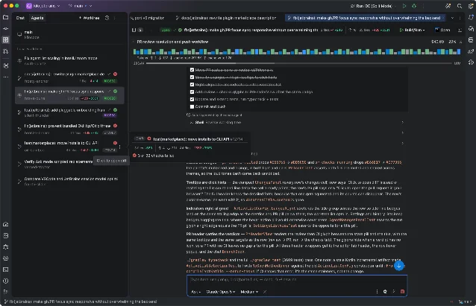Screen dimensions: 476x306
Task: Open 'Fix agent list scaling' agent session
Action: click(69, 60)
